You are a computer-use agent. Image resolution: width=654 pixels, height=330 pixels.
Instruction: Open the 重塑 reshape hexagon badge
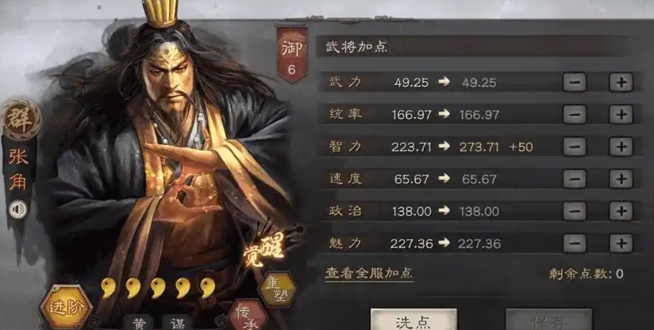pos(277,290)
